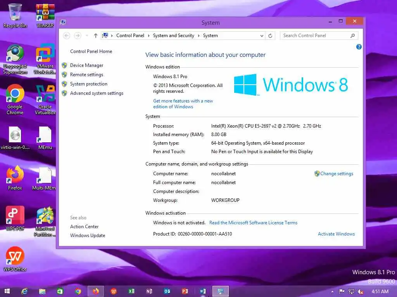Click the network tray icon

[x=351, y=292]
